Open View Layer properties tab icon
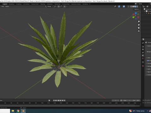Viewport: 151px width, 113px height. click(143, 52)
